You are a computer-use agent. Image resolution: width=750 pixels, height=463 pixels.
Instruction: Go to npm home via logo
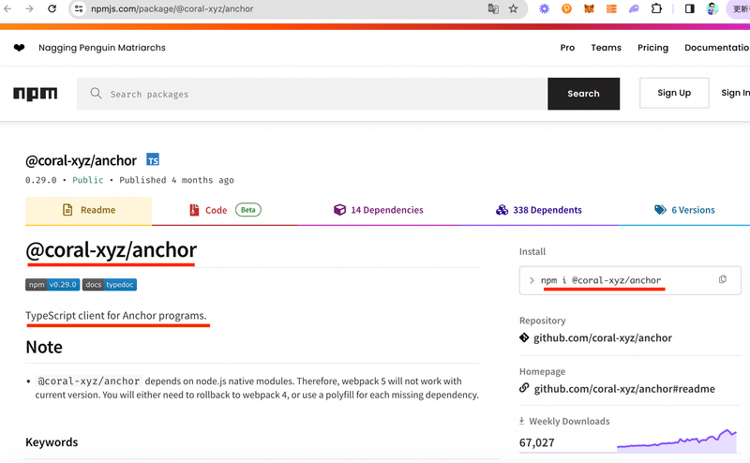(x=35, y=94)
